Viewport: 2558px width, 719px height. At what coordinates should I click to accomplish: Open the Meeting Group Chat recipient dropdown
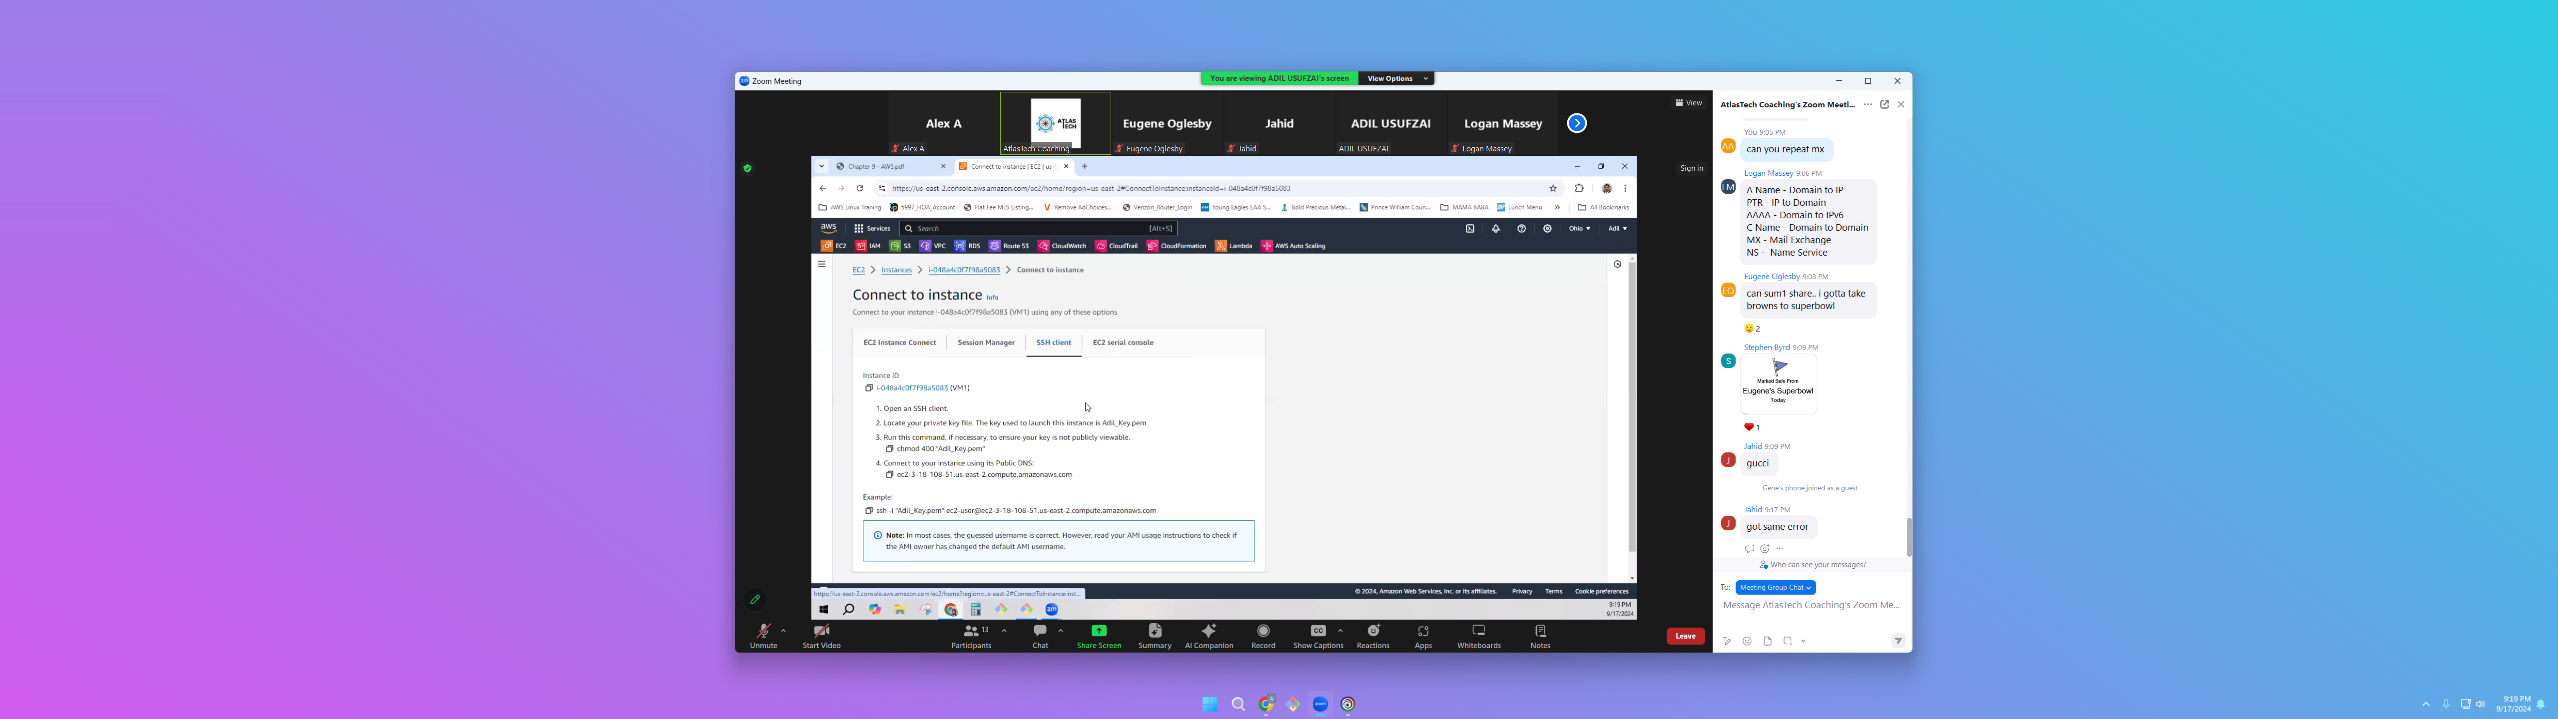pos(1776,588)
